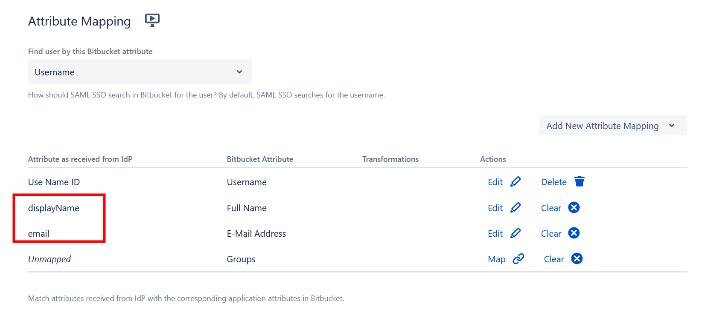Viewport: 725px width, 321px height.
Task: Click the Clear link for E-Mail Address
Action: (551, 234)
